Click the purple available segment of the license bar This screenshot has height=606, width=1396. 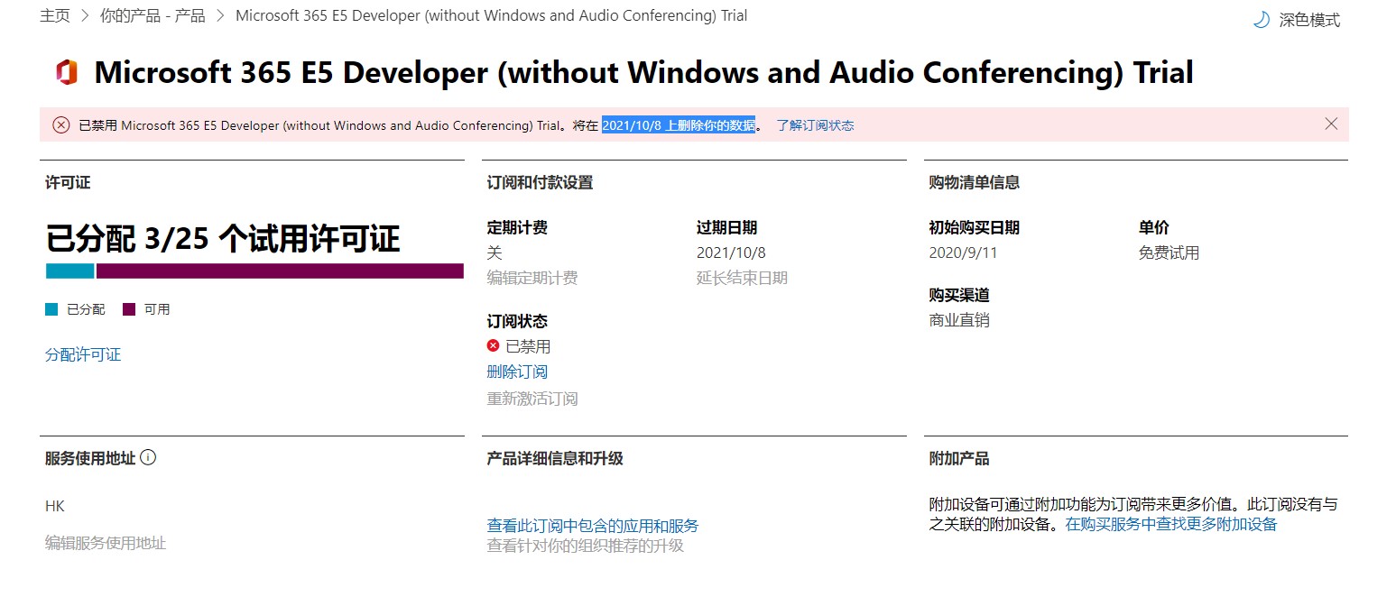coord(280,271)
